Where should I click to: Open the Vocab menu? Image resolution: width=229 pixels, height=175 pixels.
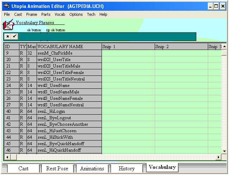pyautogui.click(x=60, y=14)
